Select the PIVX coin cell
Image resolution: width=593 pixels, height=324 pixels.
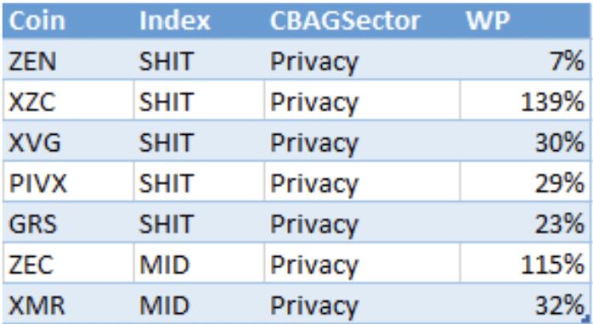click(x=68, y=182)
